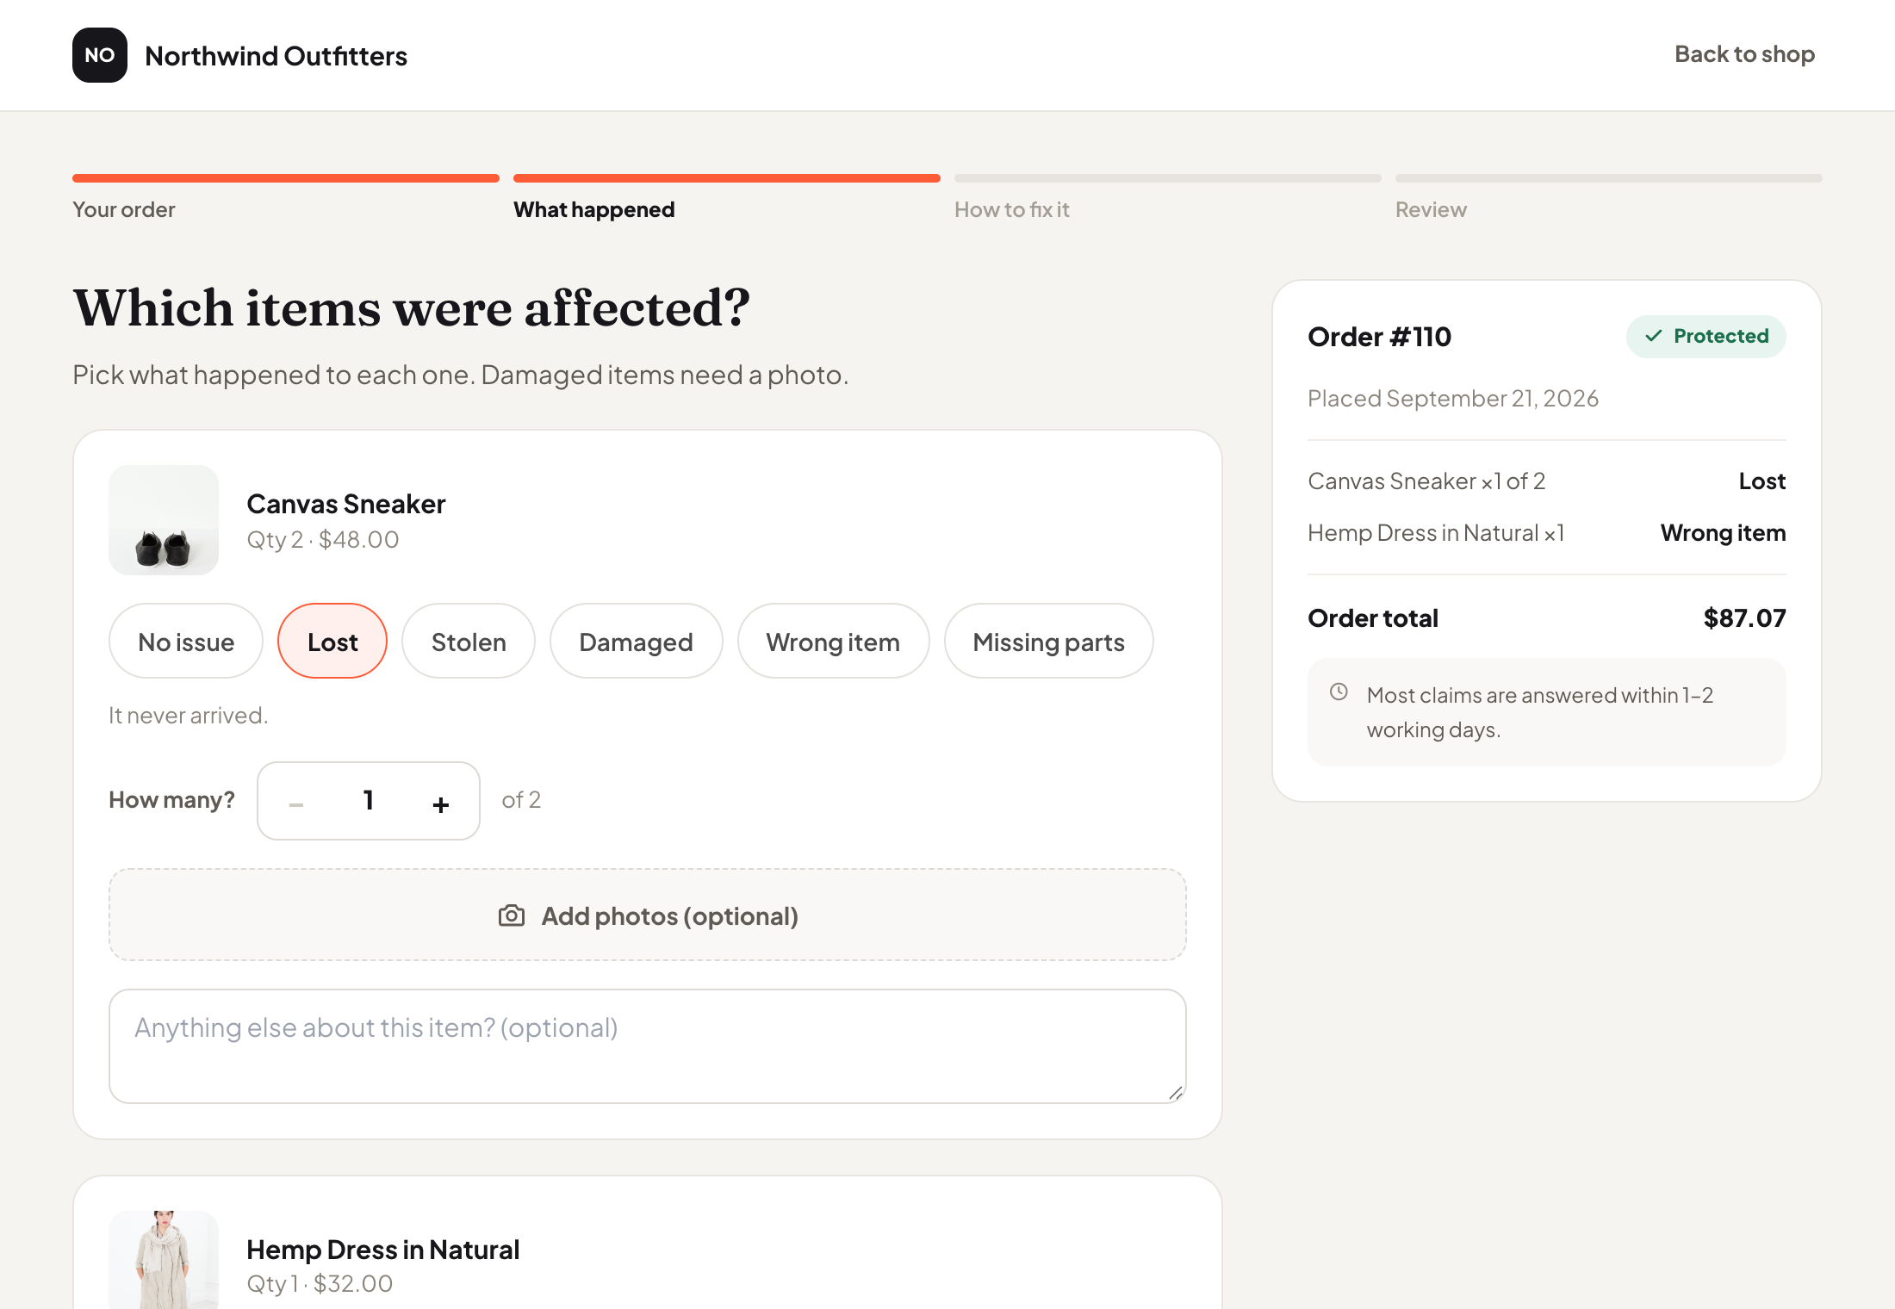The image size is (1895, 1309).
Task: Click the 'It never arrived.' hint text
Action: coord(188,715)
